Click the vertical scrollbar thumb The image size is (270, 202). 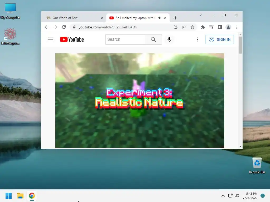(240, 45)
